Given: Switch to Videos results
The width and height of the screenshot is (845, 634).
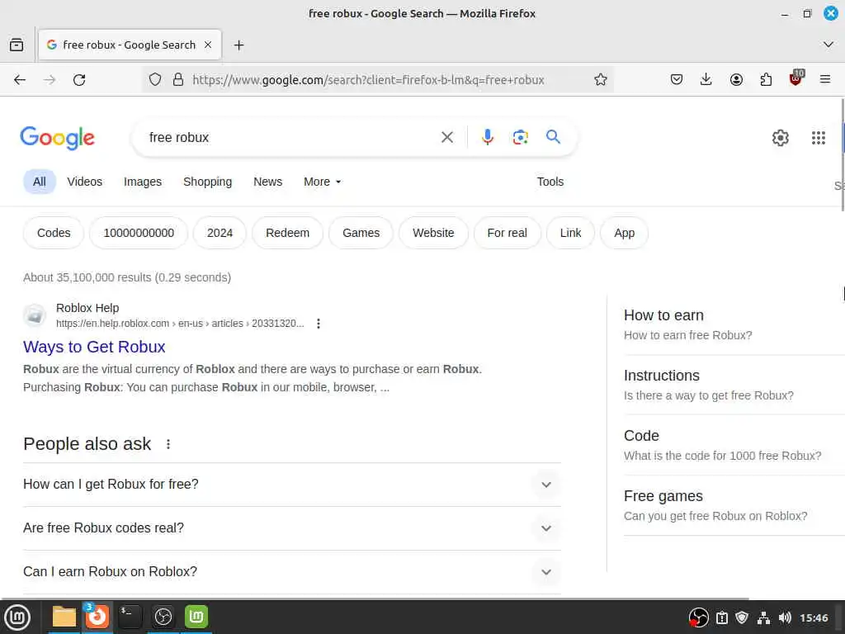Looking at the screenshot, I should (x=85, y=182).
